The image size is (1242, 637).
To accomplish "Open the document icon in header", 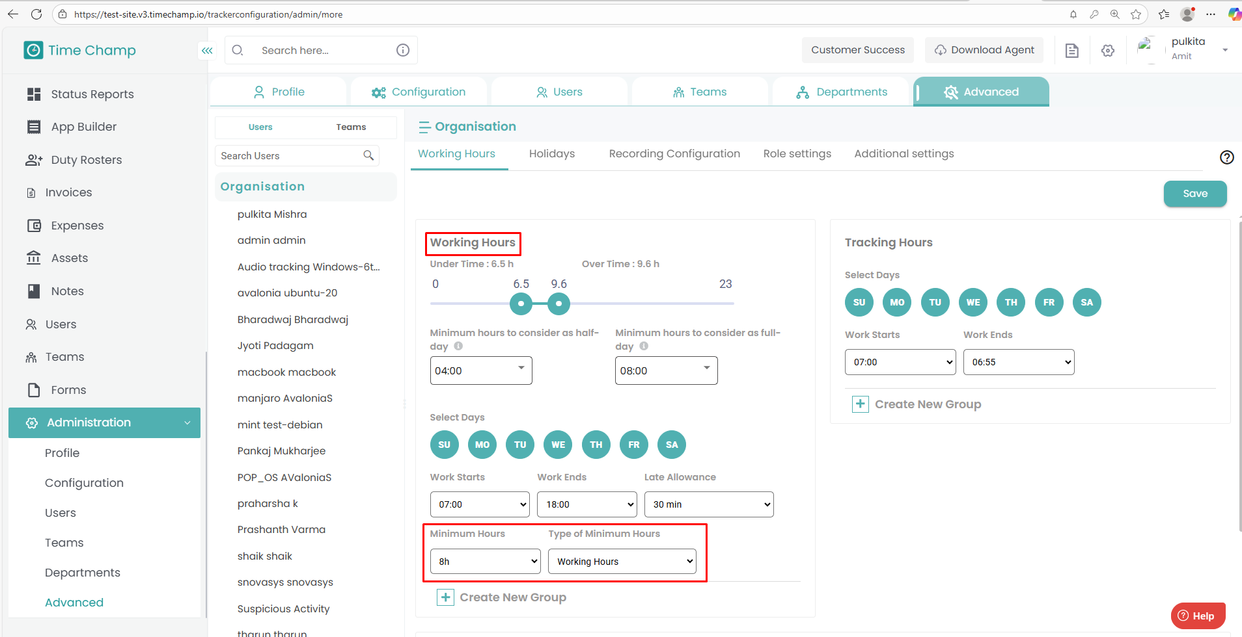I will [1071, 51].
